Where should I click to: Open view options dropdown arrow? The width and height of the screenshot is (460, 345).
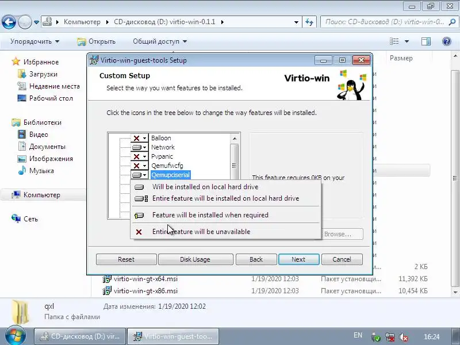[407, 41]
